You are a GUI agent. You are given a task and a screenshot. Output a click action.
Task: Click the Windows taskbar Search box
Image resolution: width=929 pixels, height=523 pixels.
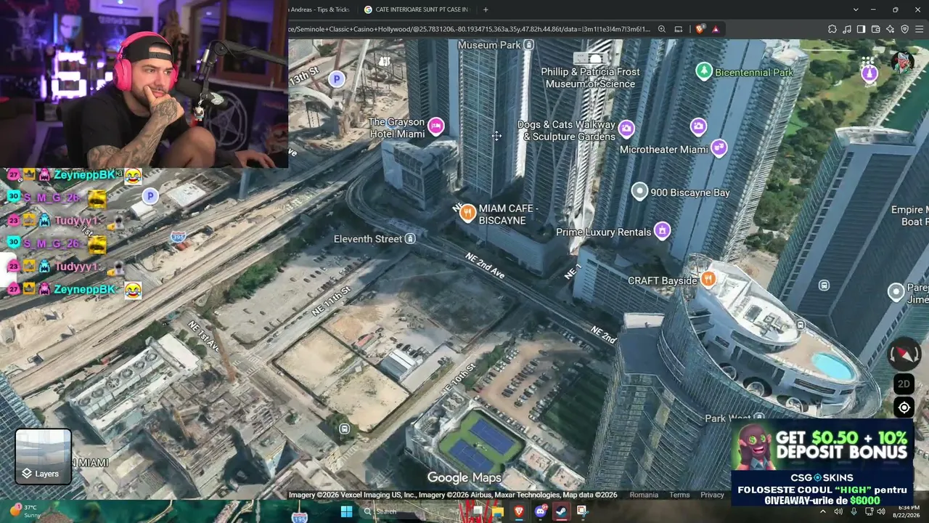[x=407, y=511]
